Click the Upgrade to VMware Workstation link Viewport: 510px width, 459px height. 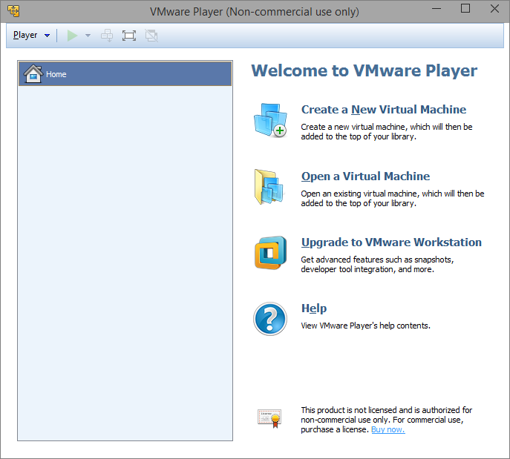391,242
